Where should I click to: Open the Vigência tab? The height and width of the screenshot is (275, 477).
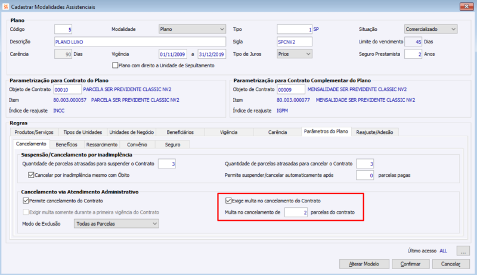point(229,132)
